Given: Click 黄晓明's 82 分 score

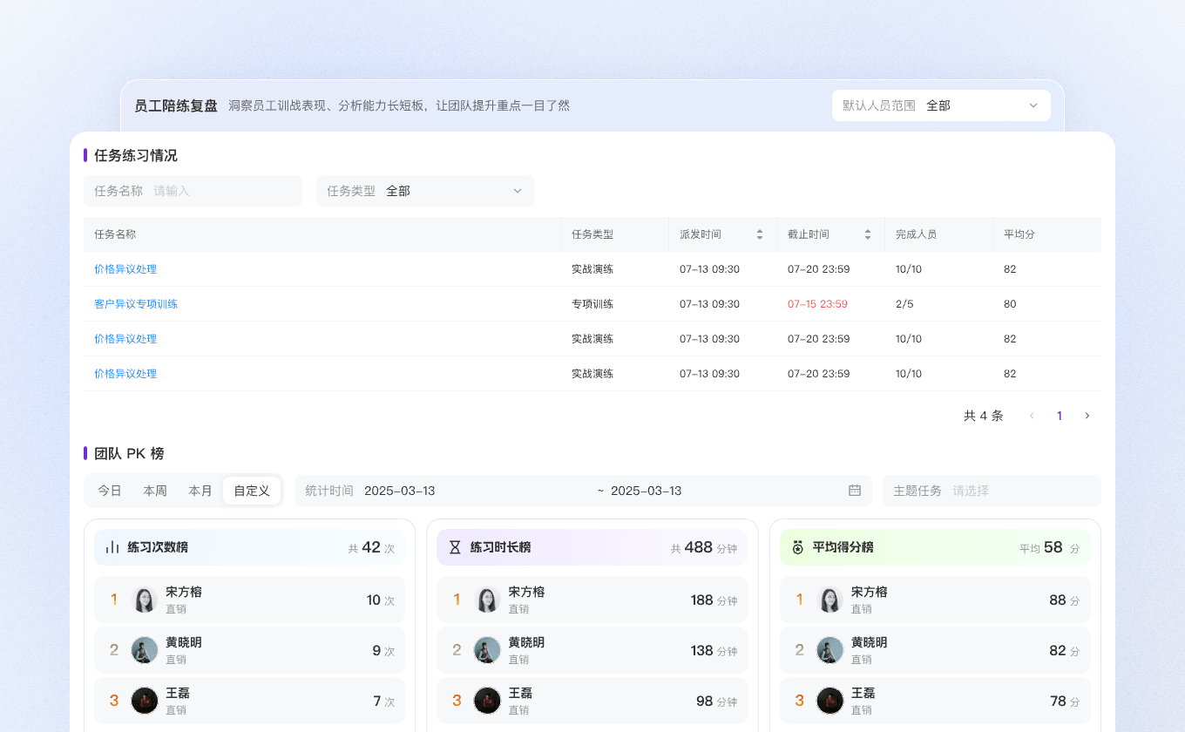Looking at the screenshot, I should (1065, 650).
